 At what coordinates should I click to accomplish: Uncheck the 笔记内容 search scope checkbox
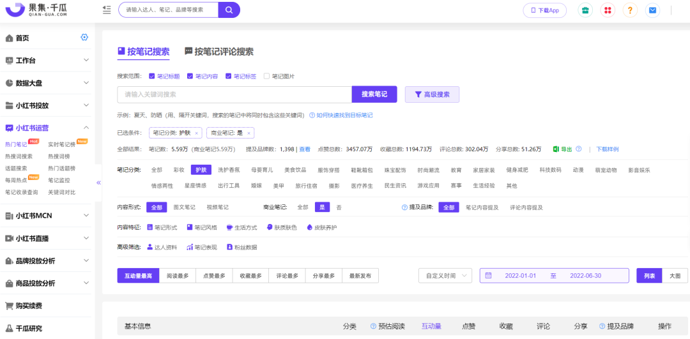pos(190,76)
